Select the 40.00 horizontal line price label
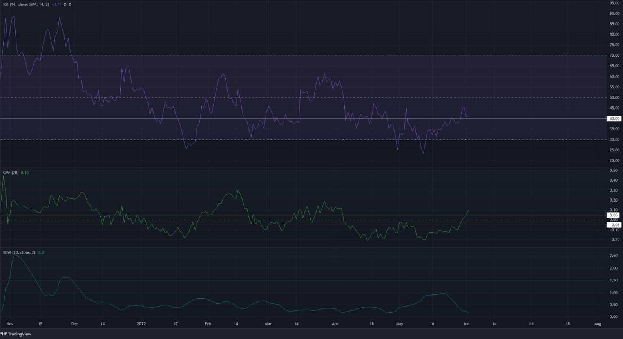 tap(614, 119)
